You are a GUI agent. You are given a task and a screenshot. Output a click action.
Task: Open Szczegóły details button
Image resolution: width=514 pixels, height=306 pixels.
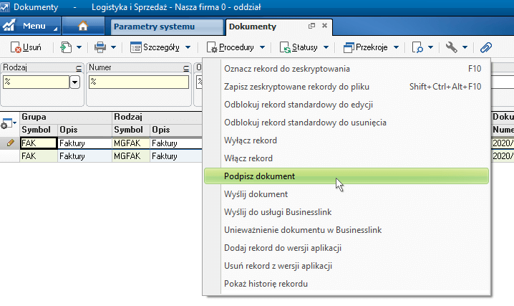155,47
